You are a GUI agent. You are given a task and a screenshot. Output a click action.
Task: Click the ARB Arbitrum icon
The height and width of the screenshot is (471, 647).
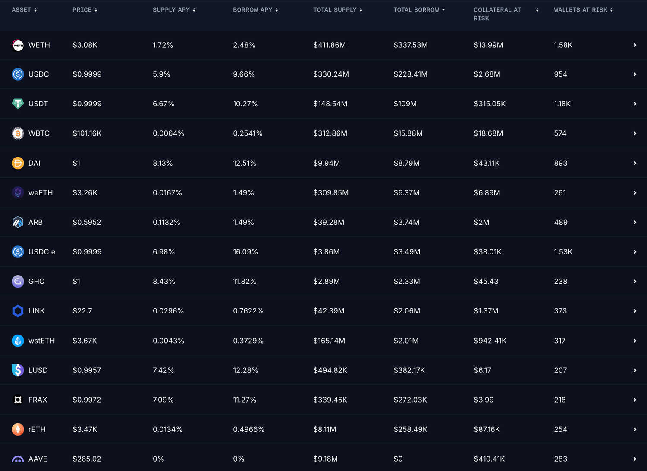tap(18, 222)
